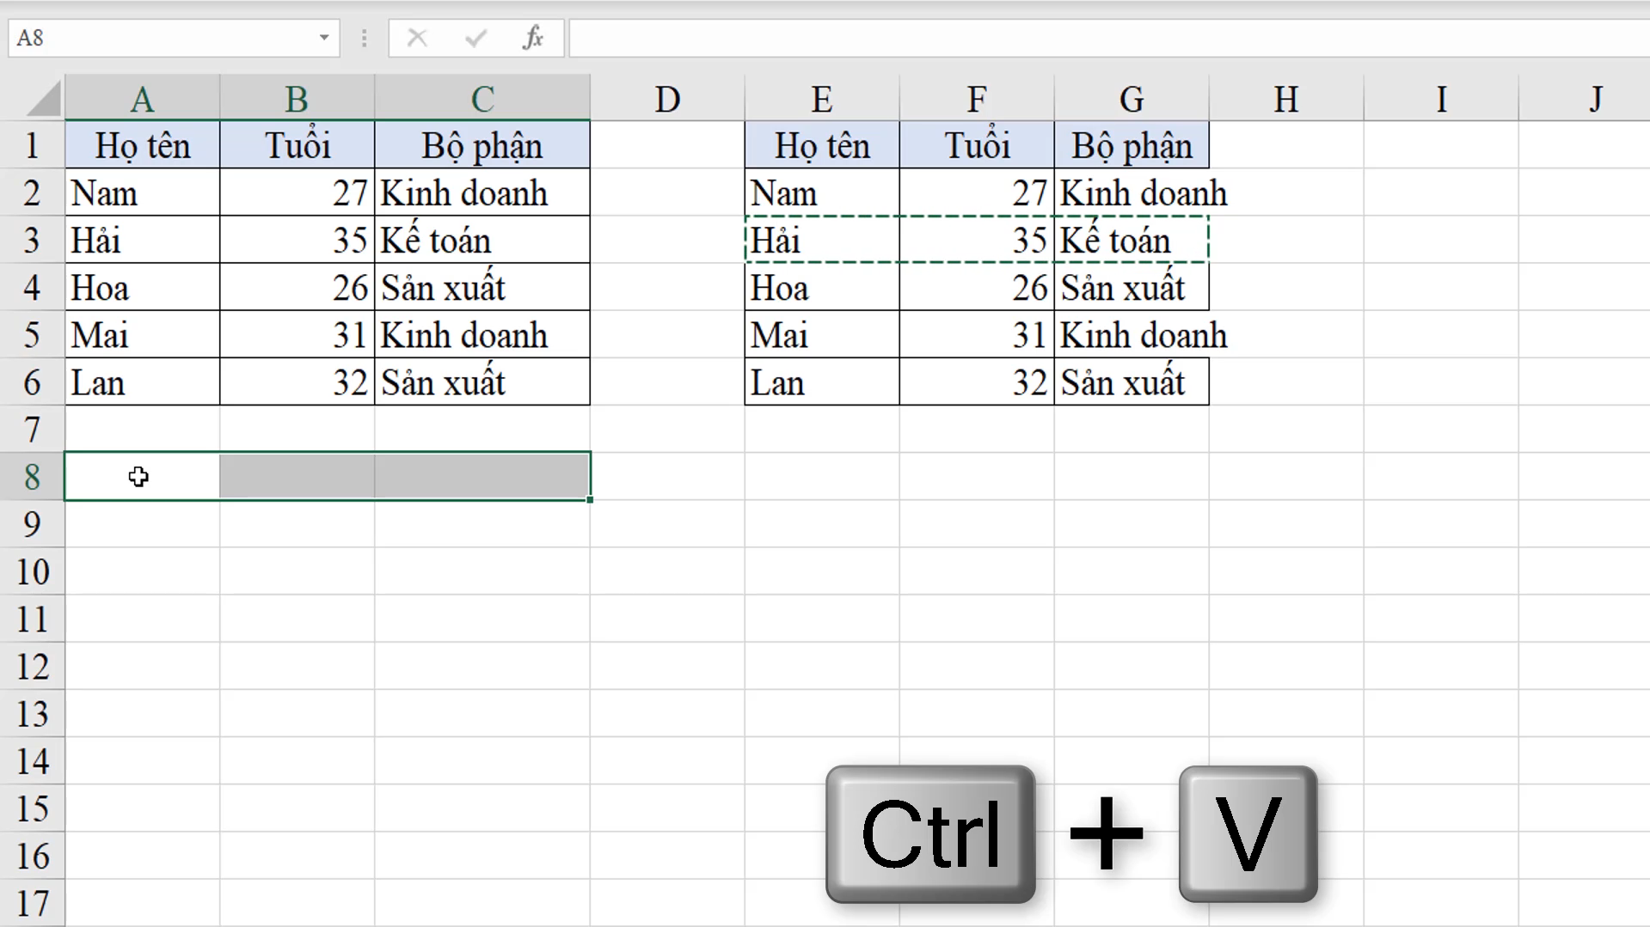Click the Enter checkmark icon beside formula bar
The width and height of the screenshot is (1650, 927).
[475, 38]
